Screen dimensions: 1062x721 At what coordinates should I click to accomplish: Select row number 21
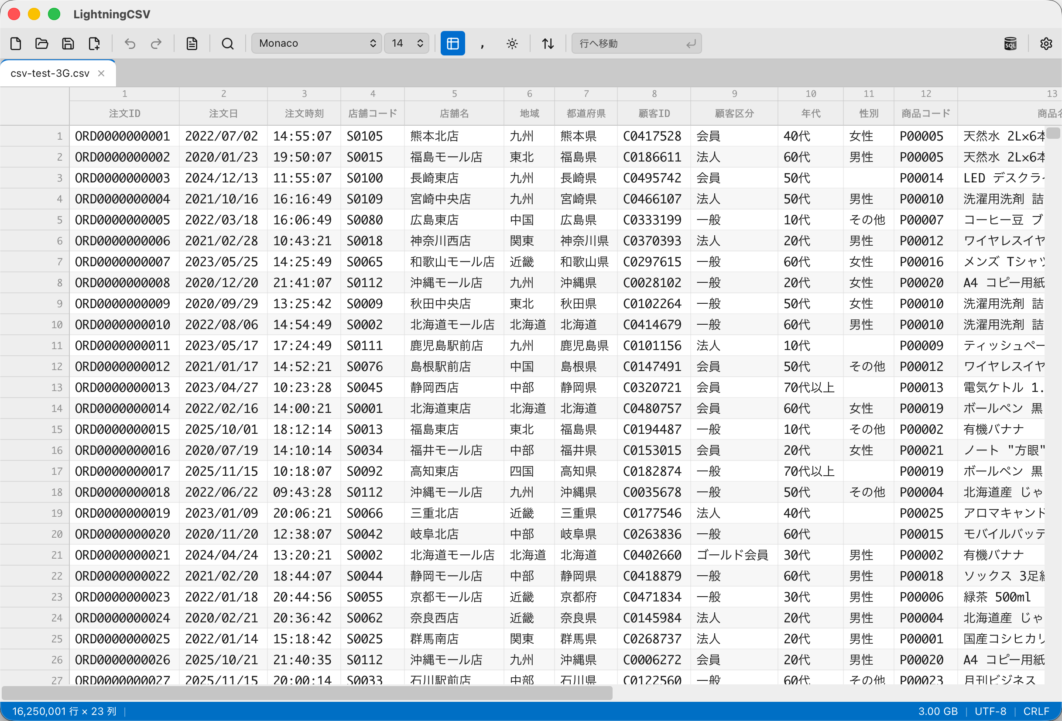tap(35, 555)
